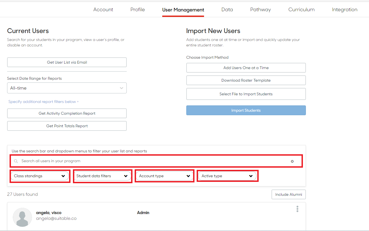This screenshot has height=231, width=369.
Task: Click the clear search circle icon
Action: click(292, 161)
